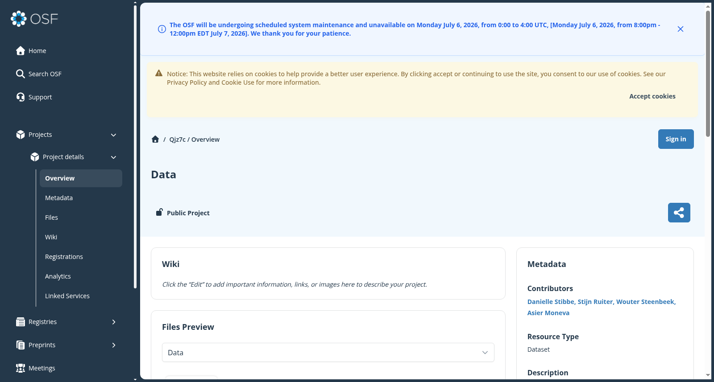
Task: Open Search OSF page
Action: (45, 74)
